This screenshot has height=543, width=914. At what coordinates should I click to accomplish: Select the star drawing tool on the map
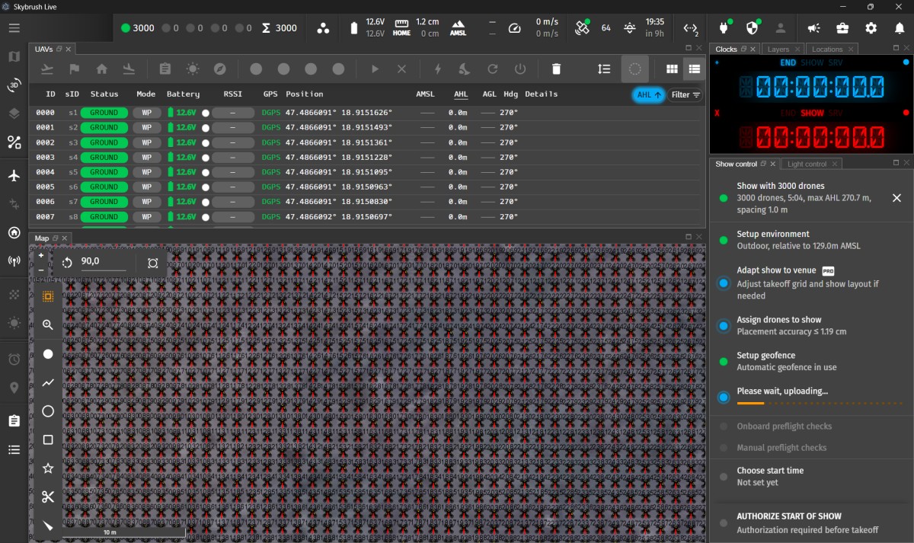(47, 468)
